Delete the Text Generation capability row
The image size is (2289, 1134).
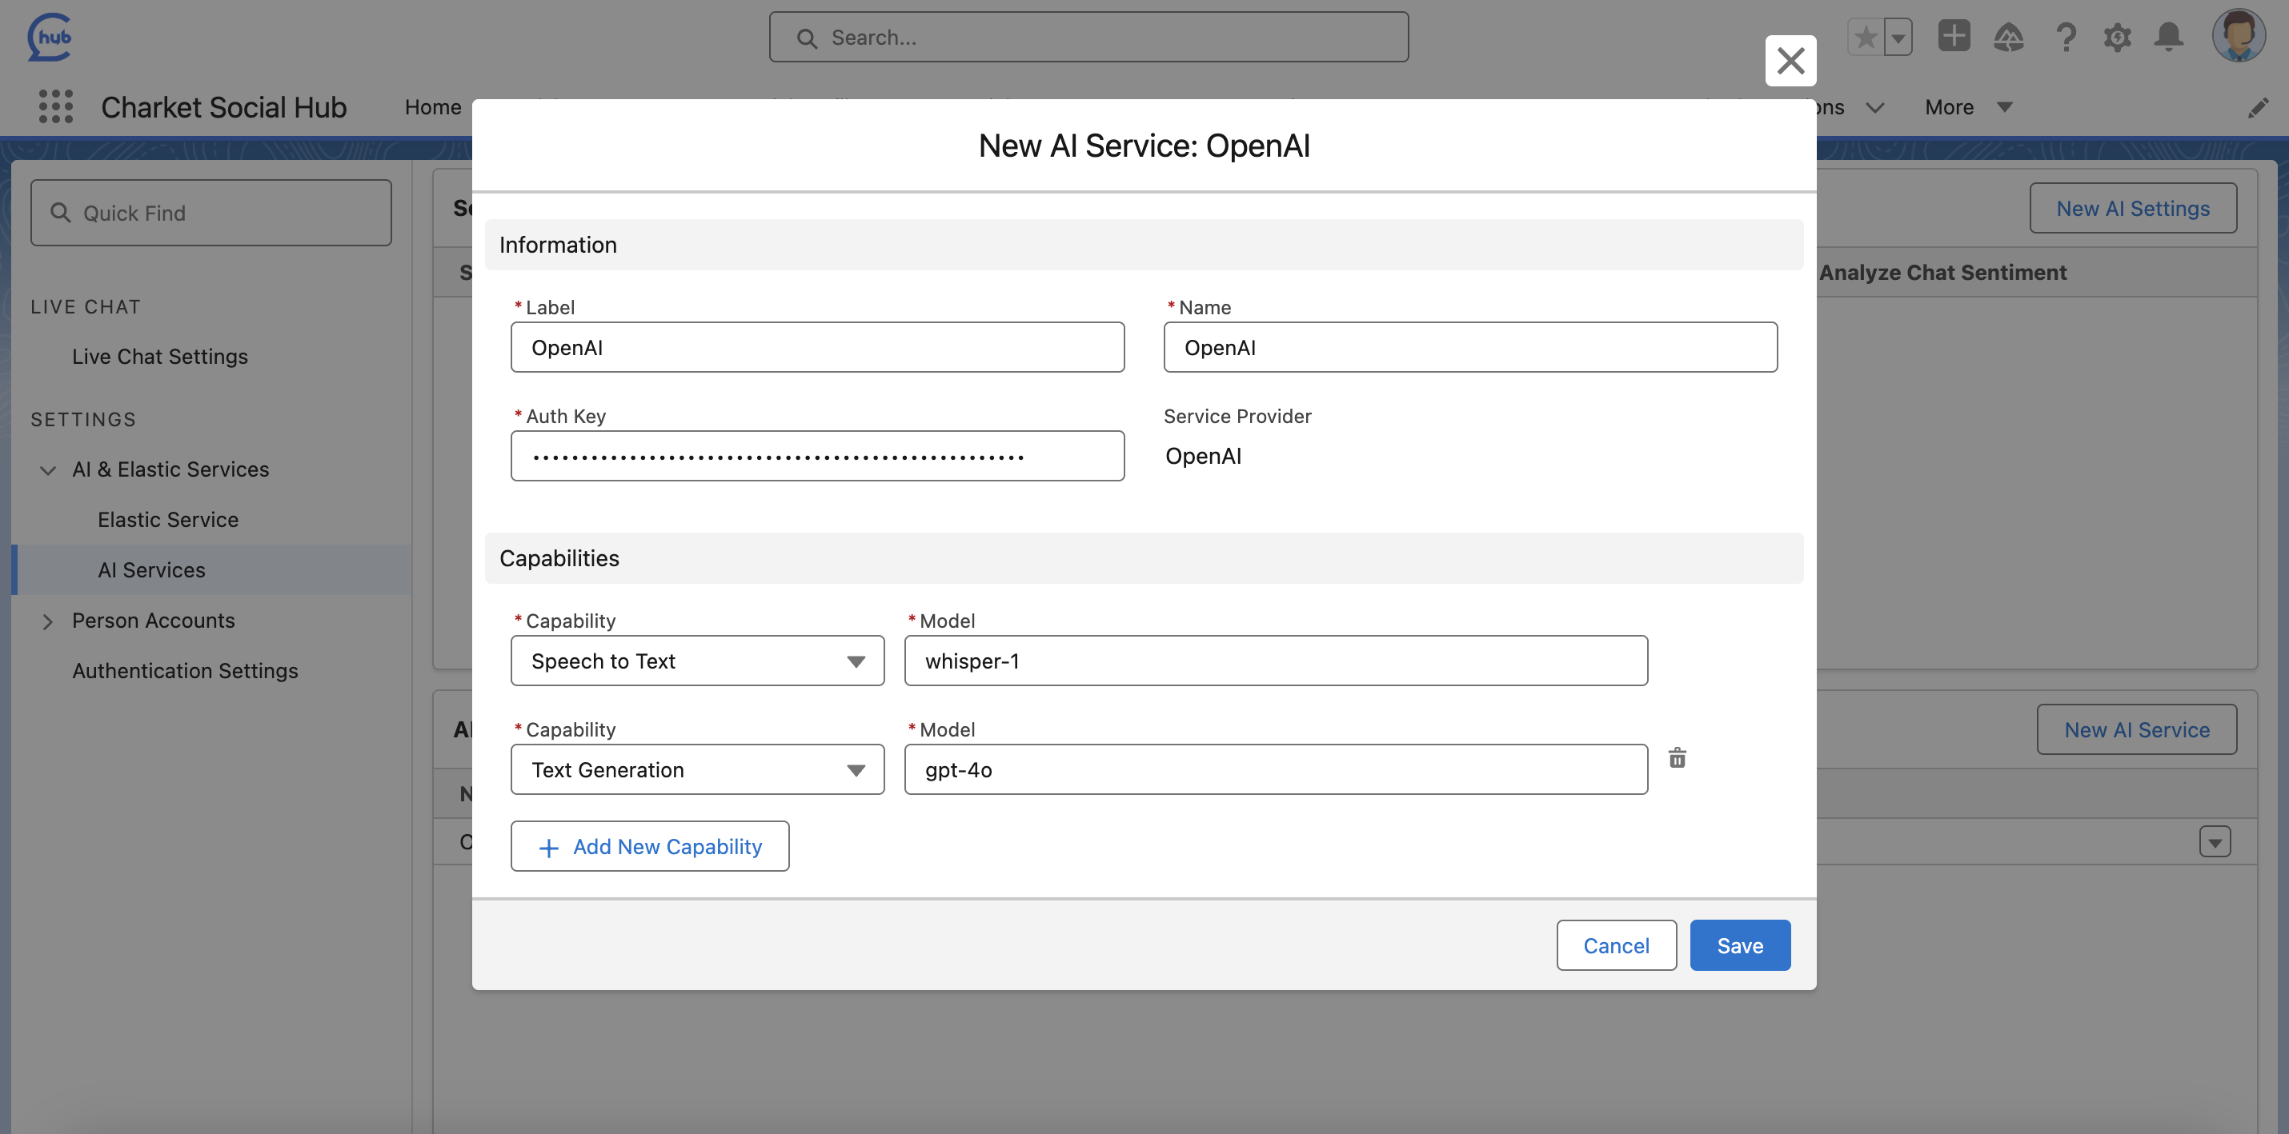[x=1677, y=757]
